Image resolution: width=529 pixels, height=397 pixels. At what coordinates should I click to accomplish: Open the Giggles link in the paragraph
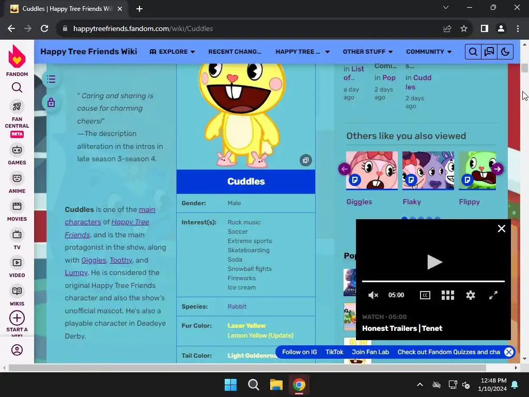[94, 261]
